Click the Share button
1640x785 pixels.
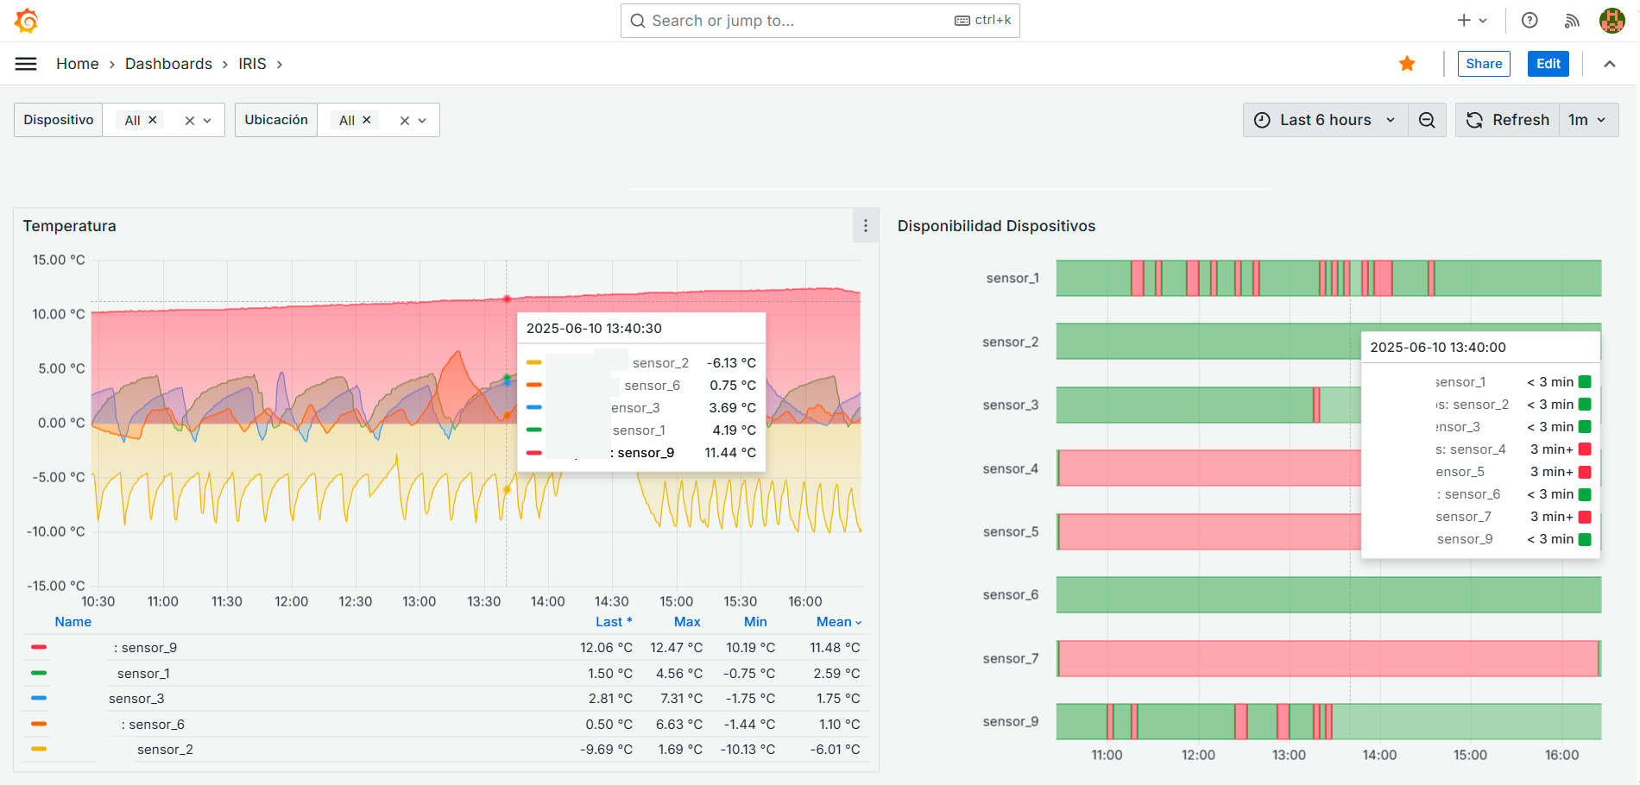click(x=1484, y=64)
